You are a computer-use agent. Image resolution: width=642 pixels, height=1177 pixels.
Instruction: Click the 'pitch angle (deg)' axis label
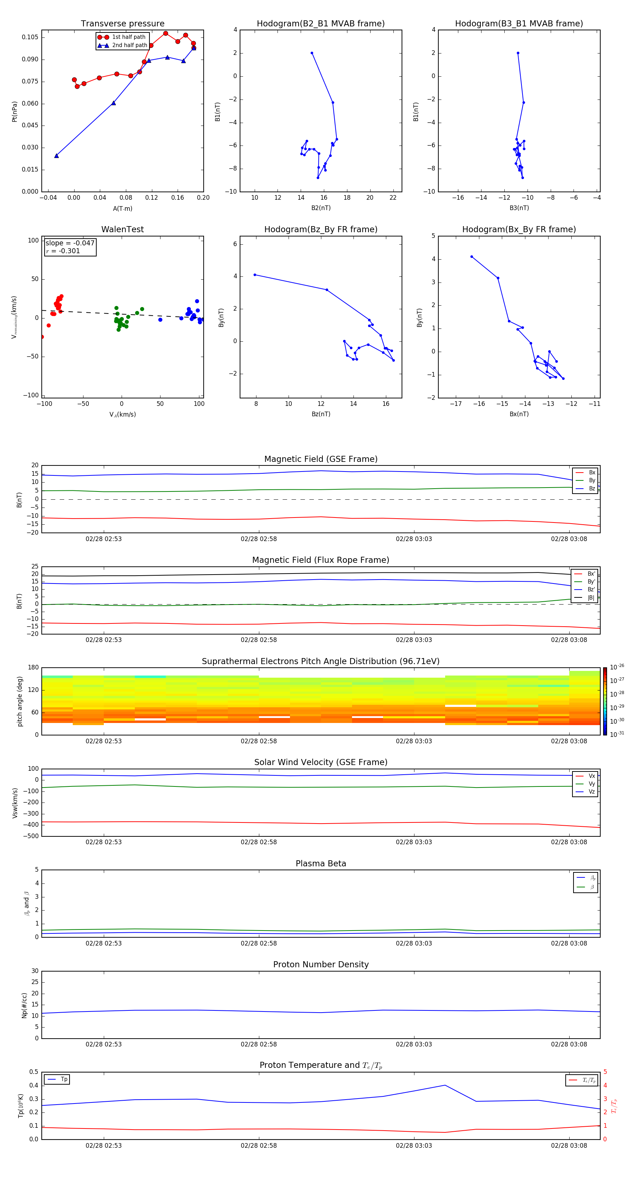click(20, 701)
